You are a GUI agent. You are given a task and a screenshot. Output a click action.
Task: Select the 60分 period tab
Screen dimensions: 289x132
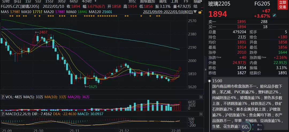coord(74,1)
